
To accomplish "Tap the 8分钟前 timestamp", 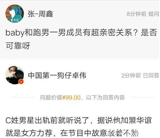I will tap(136, 14).
